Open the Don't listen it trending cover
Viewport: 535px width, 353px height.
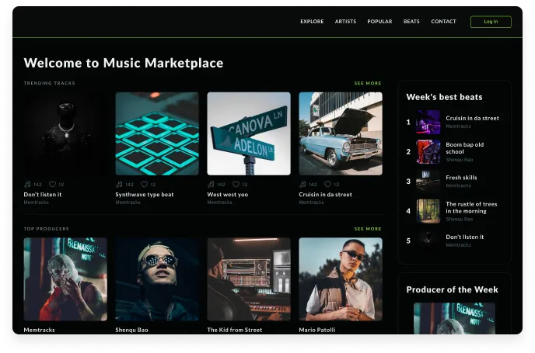[65, 133]
